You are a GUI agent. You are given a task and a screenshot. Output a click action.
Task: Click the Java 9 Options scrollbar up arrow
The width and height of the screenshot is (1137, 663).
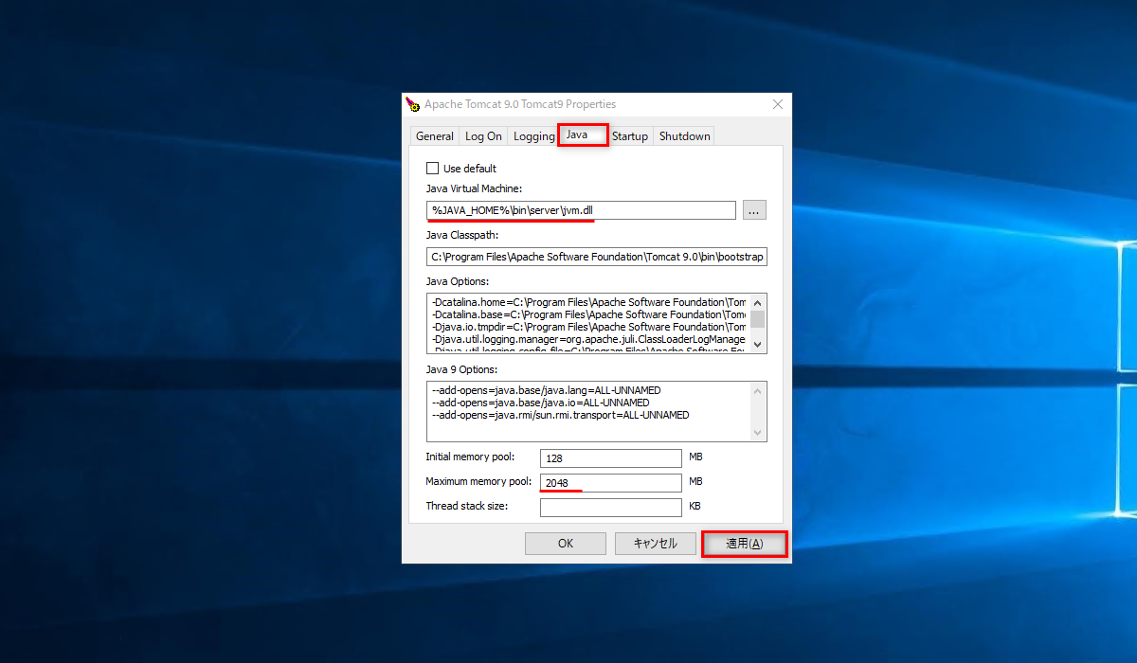click(758, 390)
